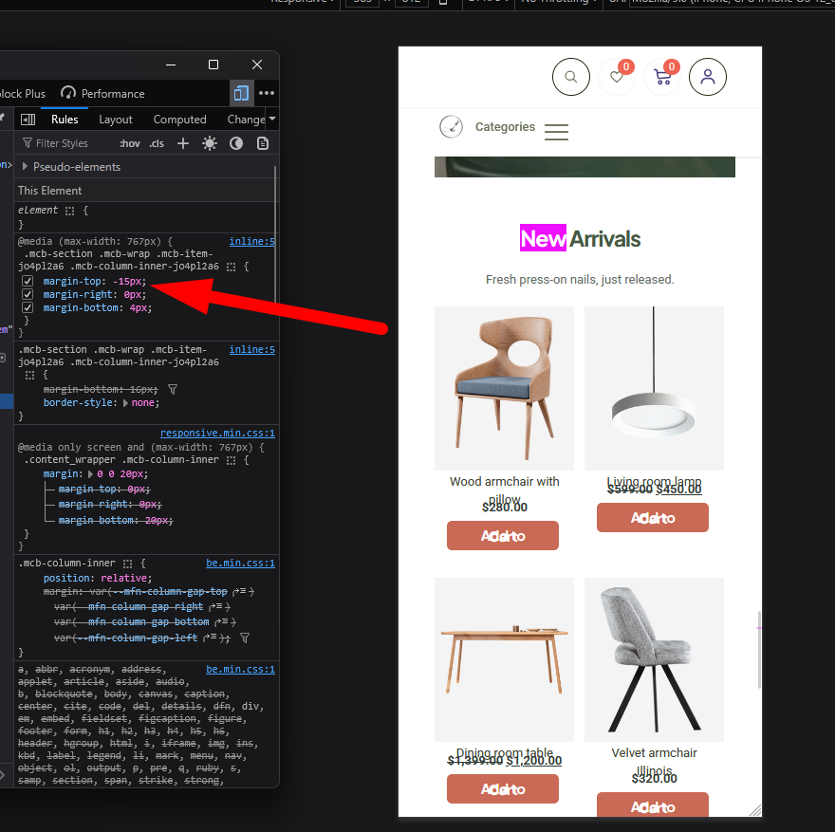Screen dimensions: 835x832
Task: Open the overflow tabs dropdown arrow
Action: point(272,120)
